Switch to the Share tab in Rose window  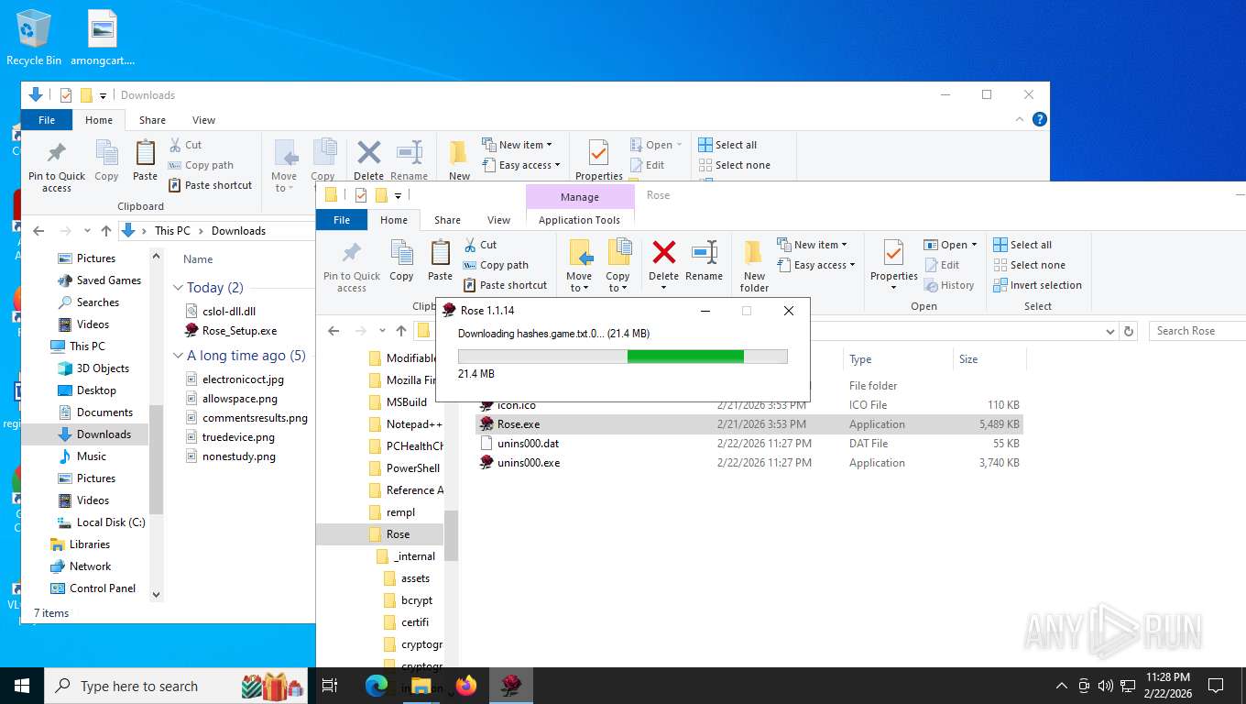click(x=447, y=220)
